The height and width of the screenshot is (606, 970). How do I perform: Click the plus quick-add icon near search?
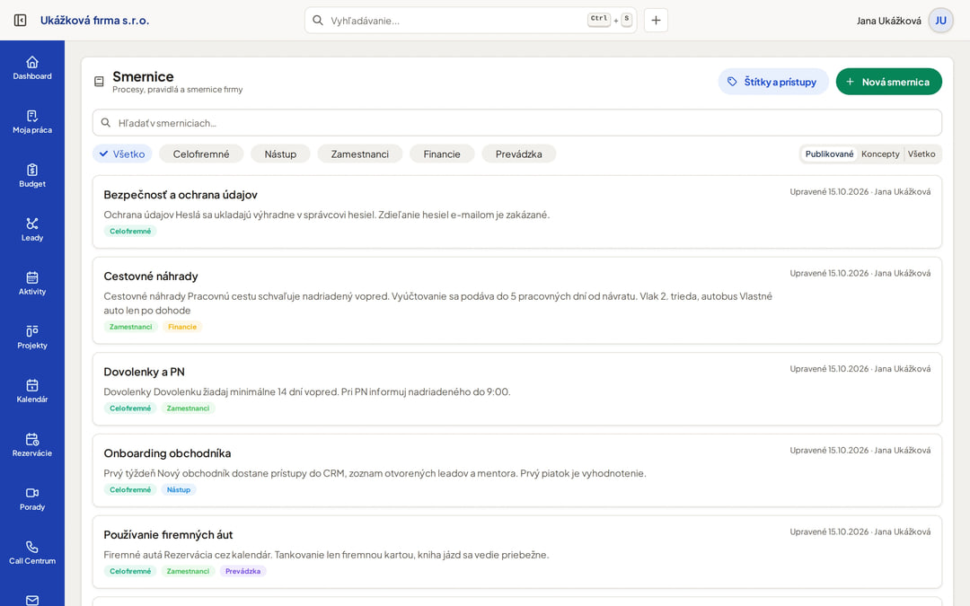pyautogui.click(x=656, y=21)
